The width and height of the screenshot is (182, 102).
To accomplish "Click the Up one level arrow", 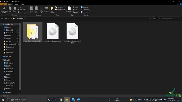I will click(x=11, y=18).
